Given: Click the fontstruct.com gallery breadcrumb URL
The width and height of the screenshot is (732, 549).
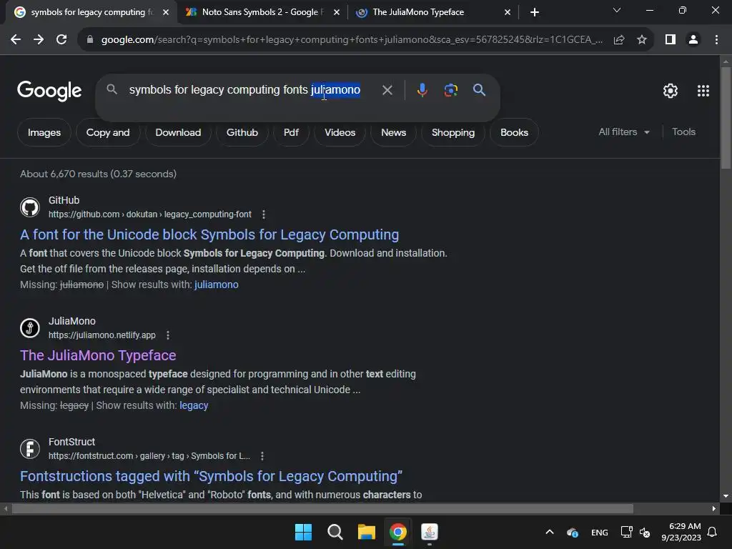Looking at the screenshot, I should click(x=149, y=455).
